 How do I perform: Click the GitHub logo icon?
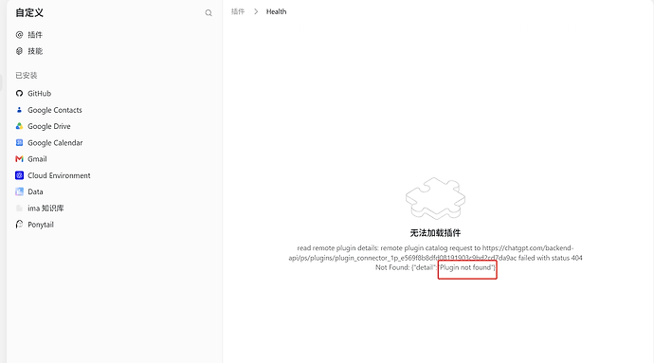coord(19,94)
